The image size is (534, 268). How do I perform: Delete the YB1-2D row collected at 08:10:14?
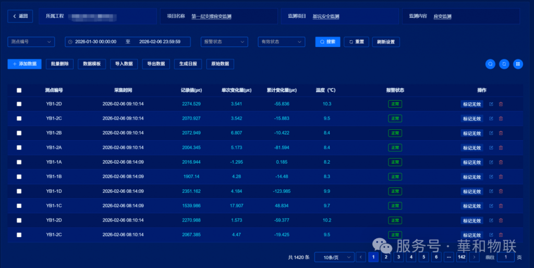pyautogui.click(x=501, y=221)
